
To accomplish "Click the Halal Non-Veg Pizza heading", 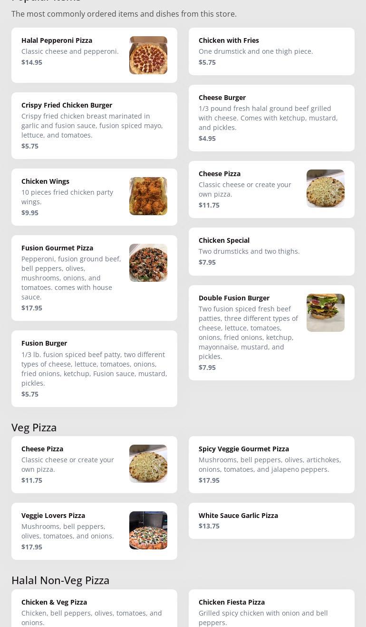I will [60, 580].
